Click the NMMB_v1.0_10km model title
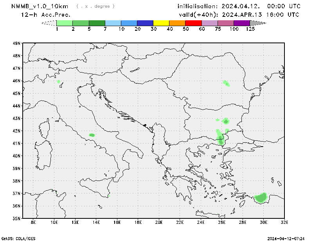This screenshot has width=313, height=241. tap(40, 6)
